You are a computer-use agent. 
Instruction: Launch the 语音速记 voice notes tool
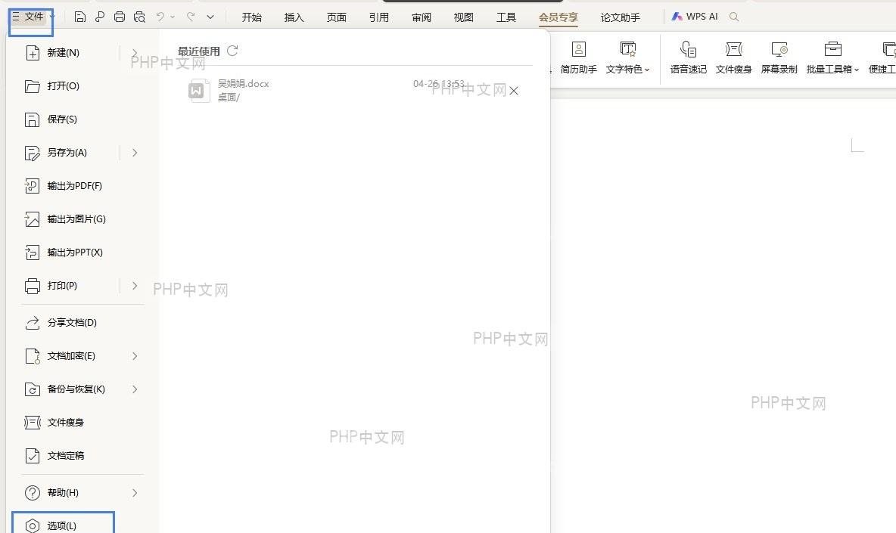pos(688,58)
